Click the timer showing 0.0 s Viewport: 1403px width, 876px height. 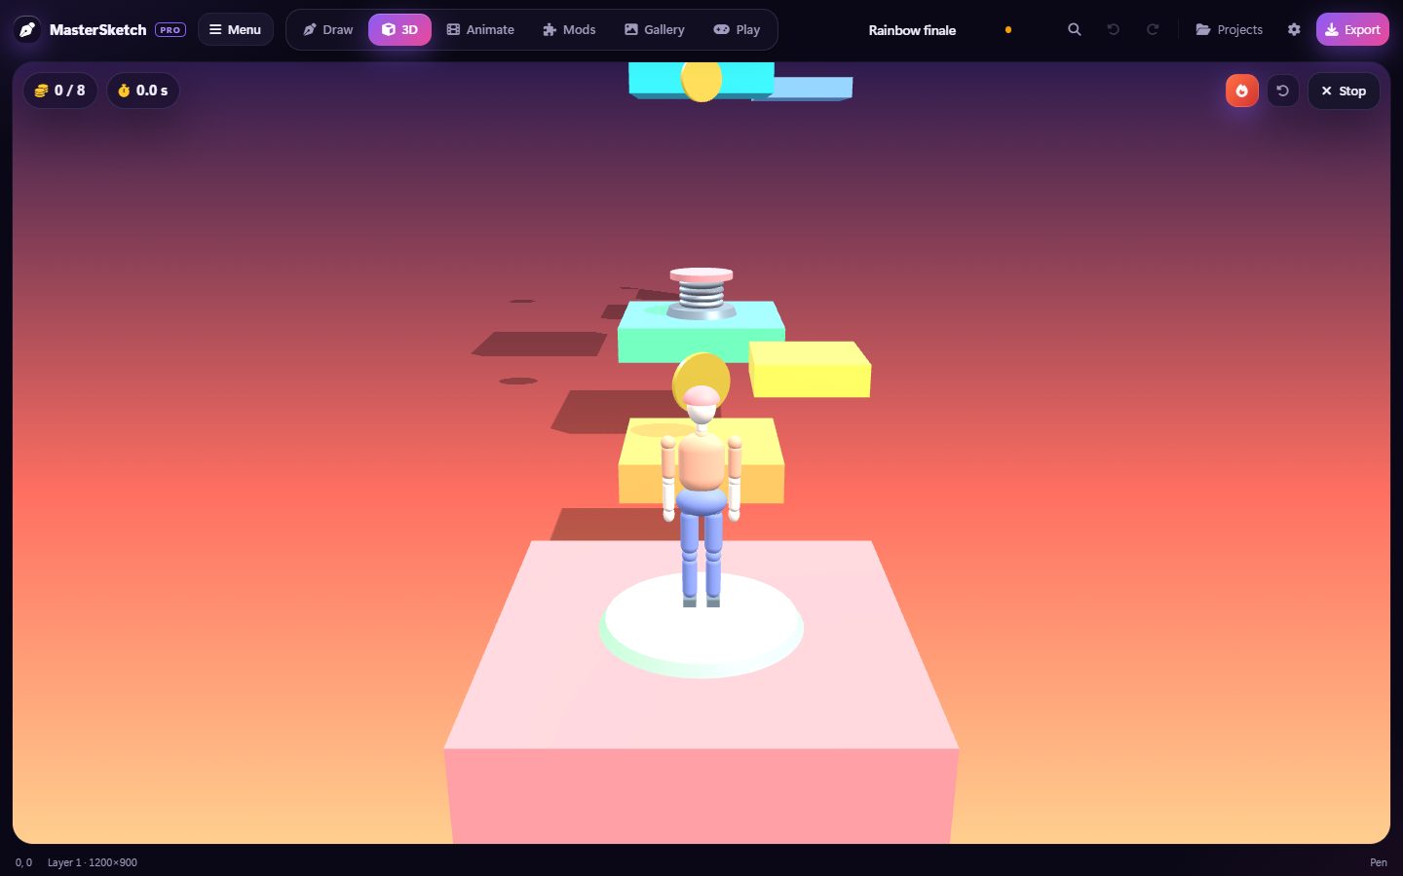tap(143, 91)
